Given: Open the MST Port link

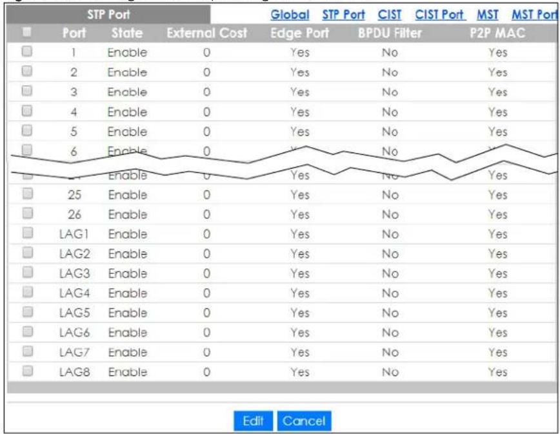Looking at the screenshot, I should (535, 15).
